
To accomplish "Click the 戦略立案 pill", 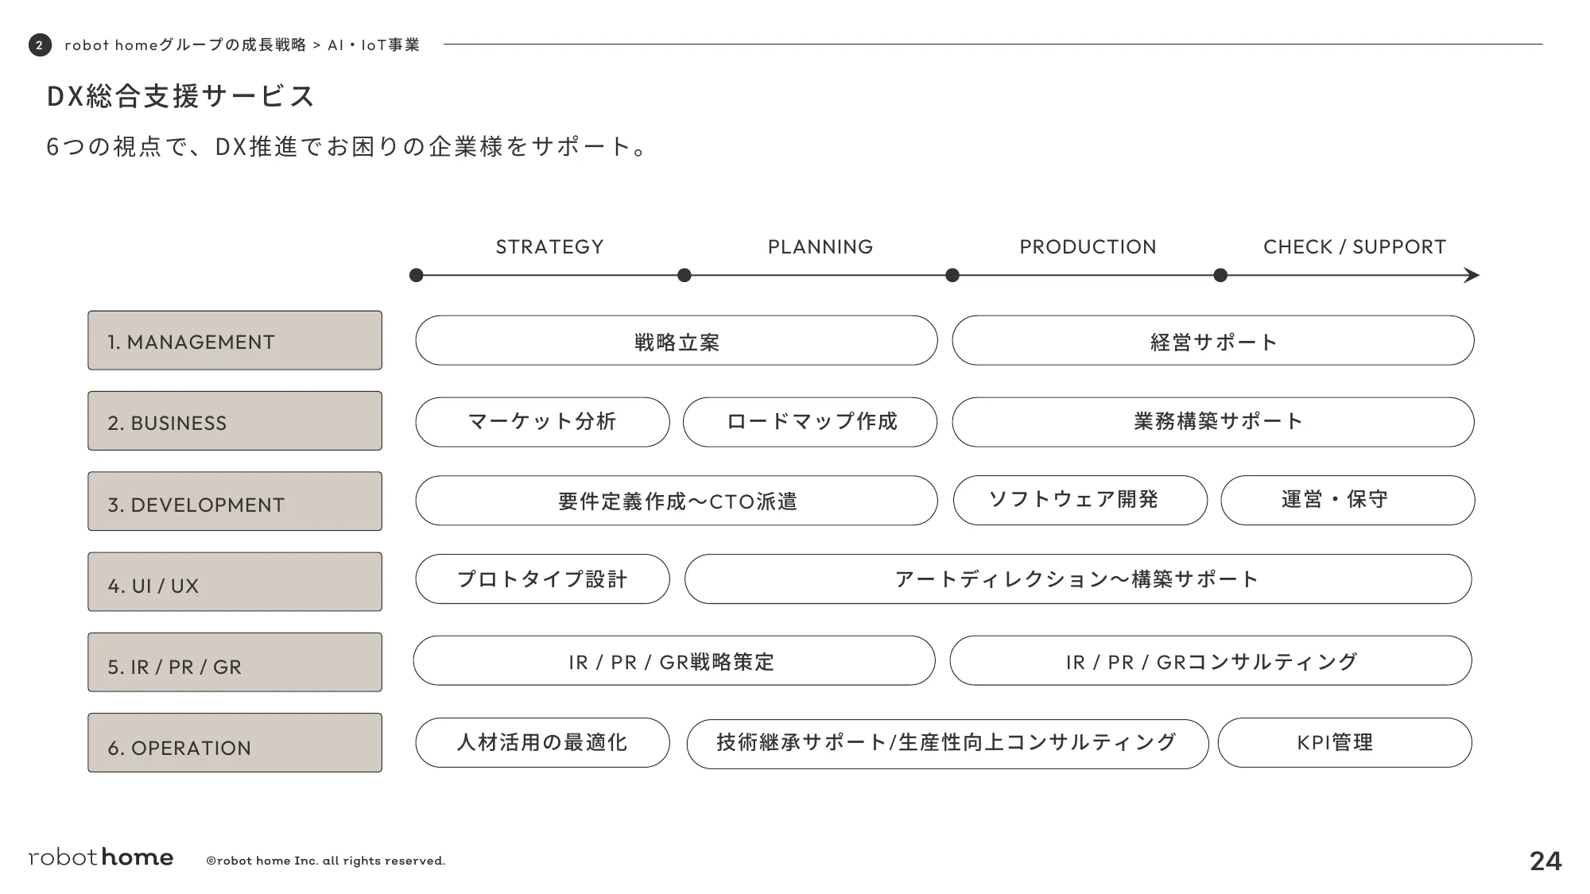I will click(x=677, y=341).
